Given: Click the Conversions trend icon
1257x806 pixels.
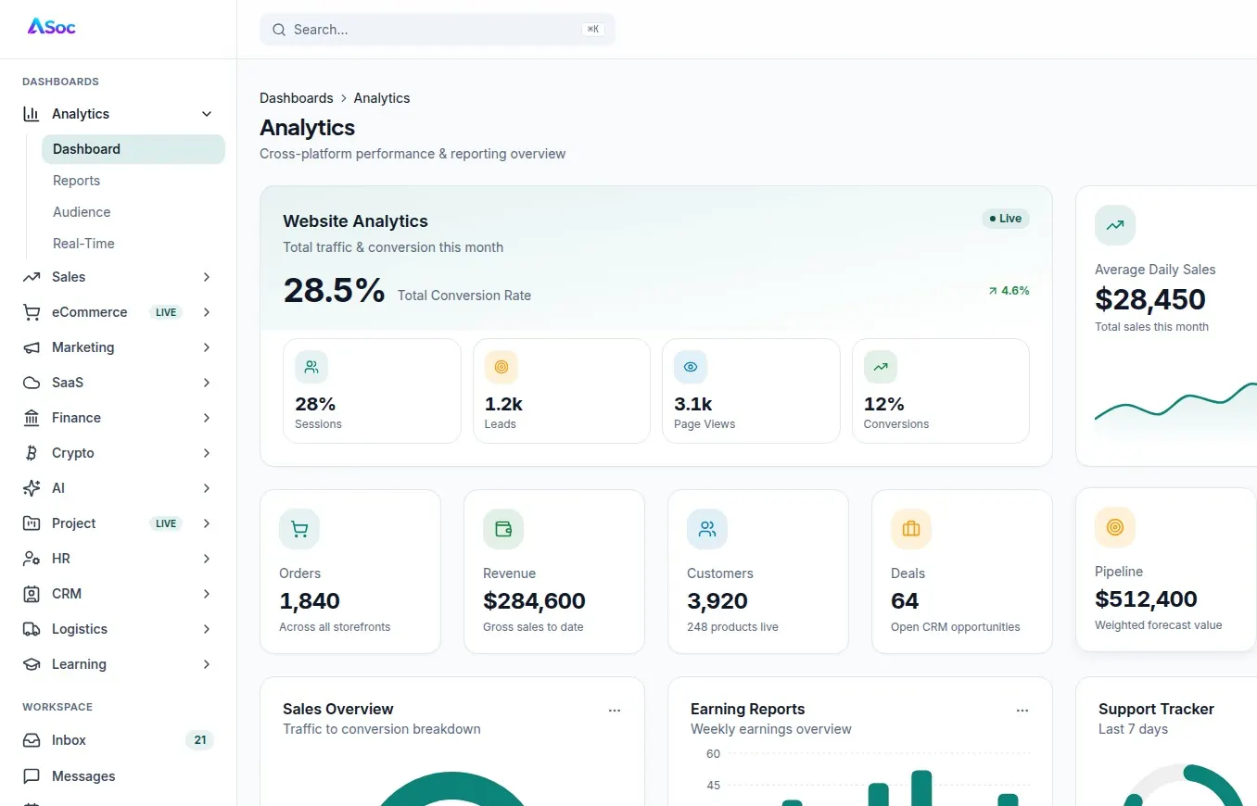Looking at the screenshot, I should (x=881, y=367).
